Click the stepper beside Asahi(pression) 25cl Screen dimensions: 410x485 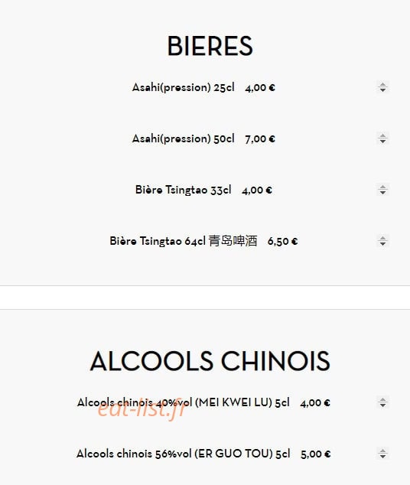point(382,87)
